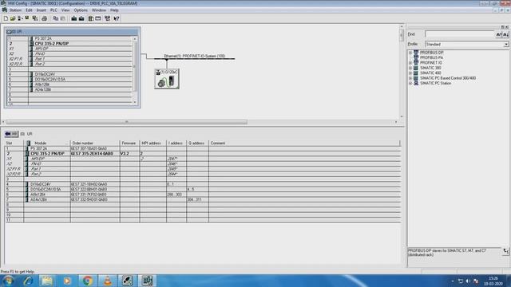Click the Open station folder icon
The image size is (511, 287).
[13, 18]
